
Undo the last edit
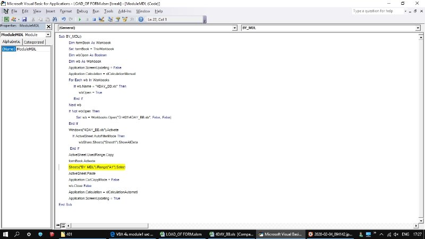pos(63,19)
